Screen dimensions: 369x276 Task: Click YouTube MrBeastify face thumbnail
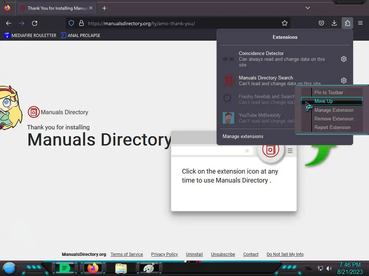(x=228, y=118)
